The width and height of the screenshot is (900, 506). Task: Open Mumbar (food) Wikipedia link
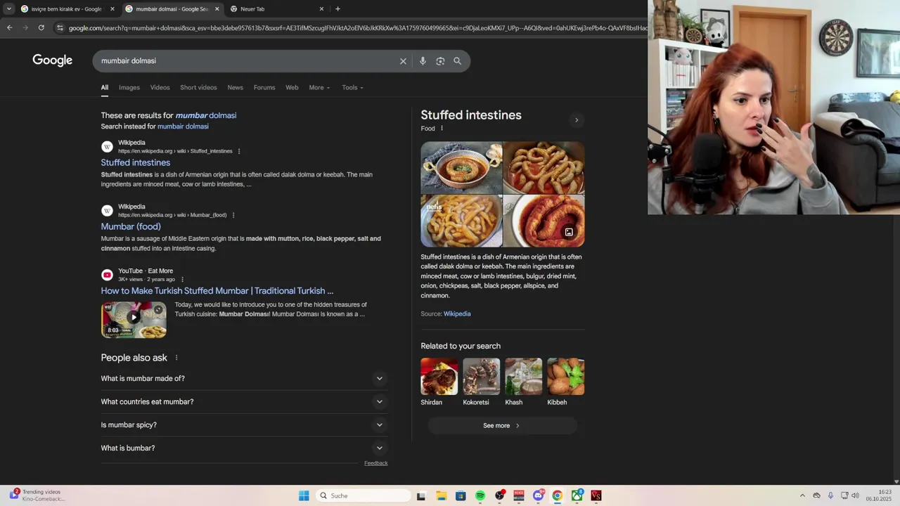(131, 226)
